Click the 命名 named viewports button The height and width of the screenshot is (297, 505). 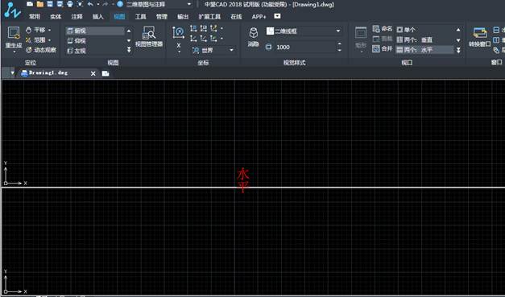pyautogui.click(x=383, y=29)
